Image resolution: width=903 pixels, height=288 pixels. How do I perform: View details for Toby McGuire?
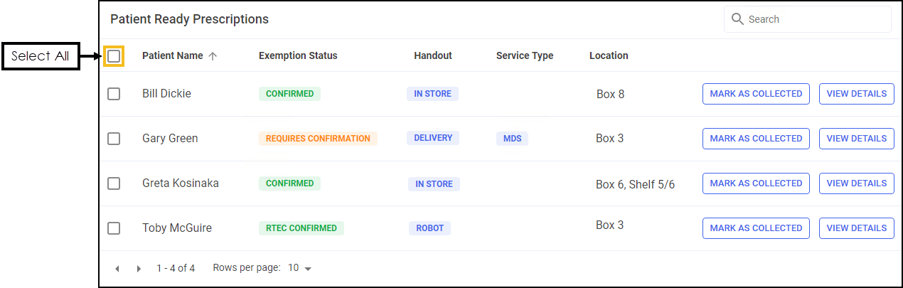856,228
